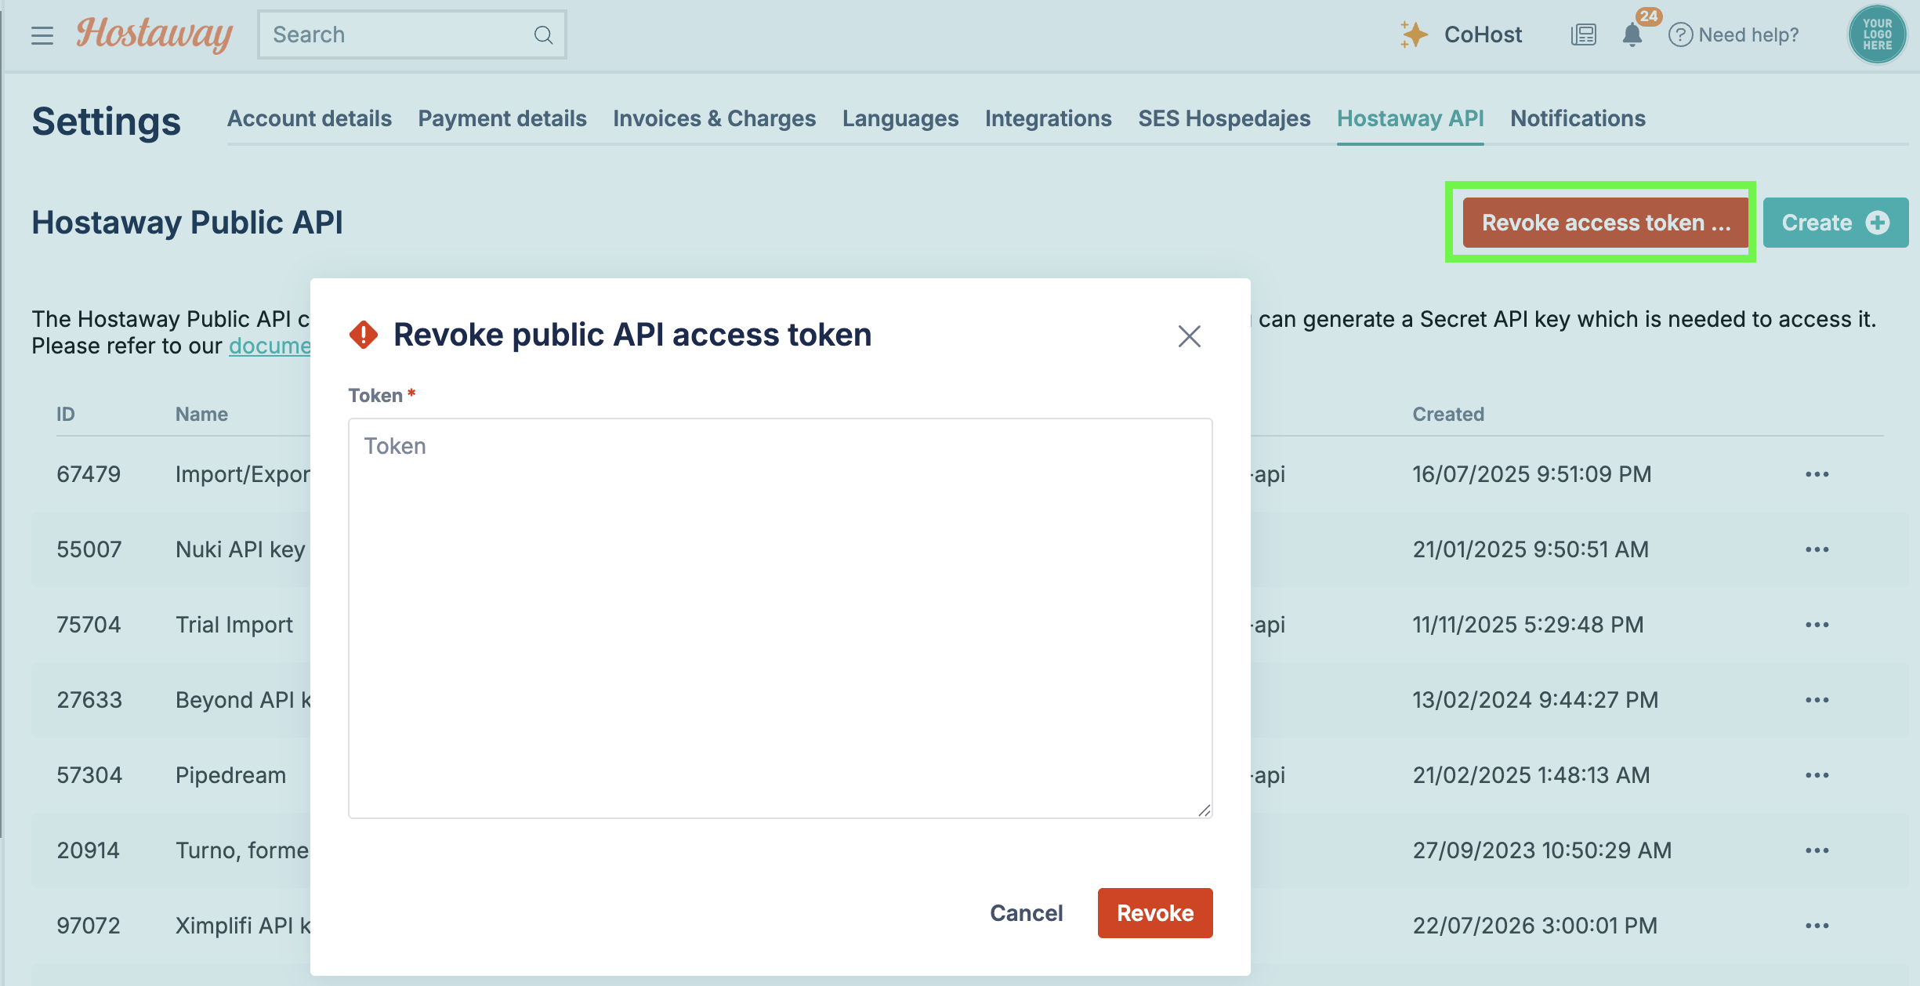
Task: Click into the top Search field
Action: pos(412,34)
